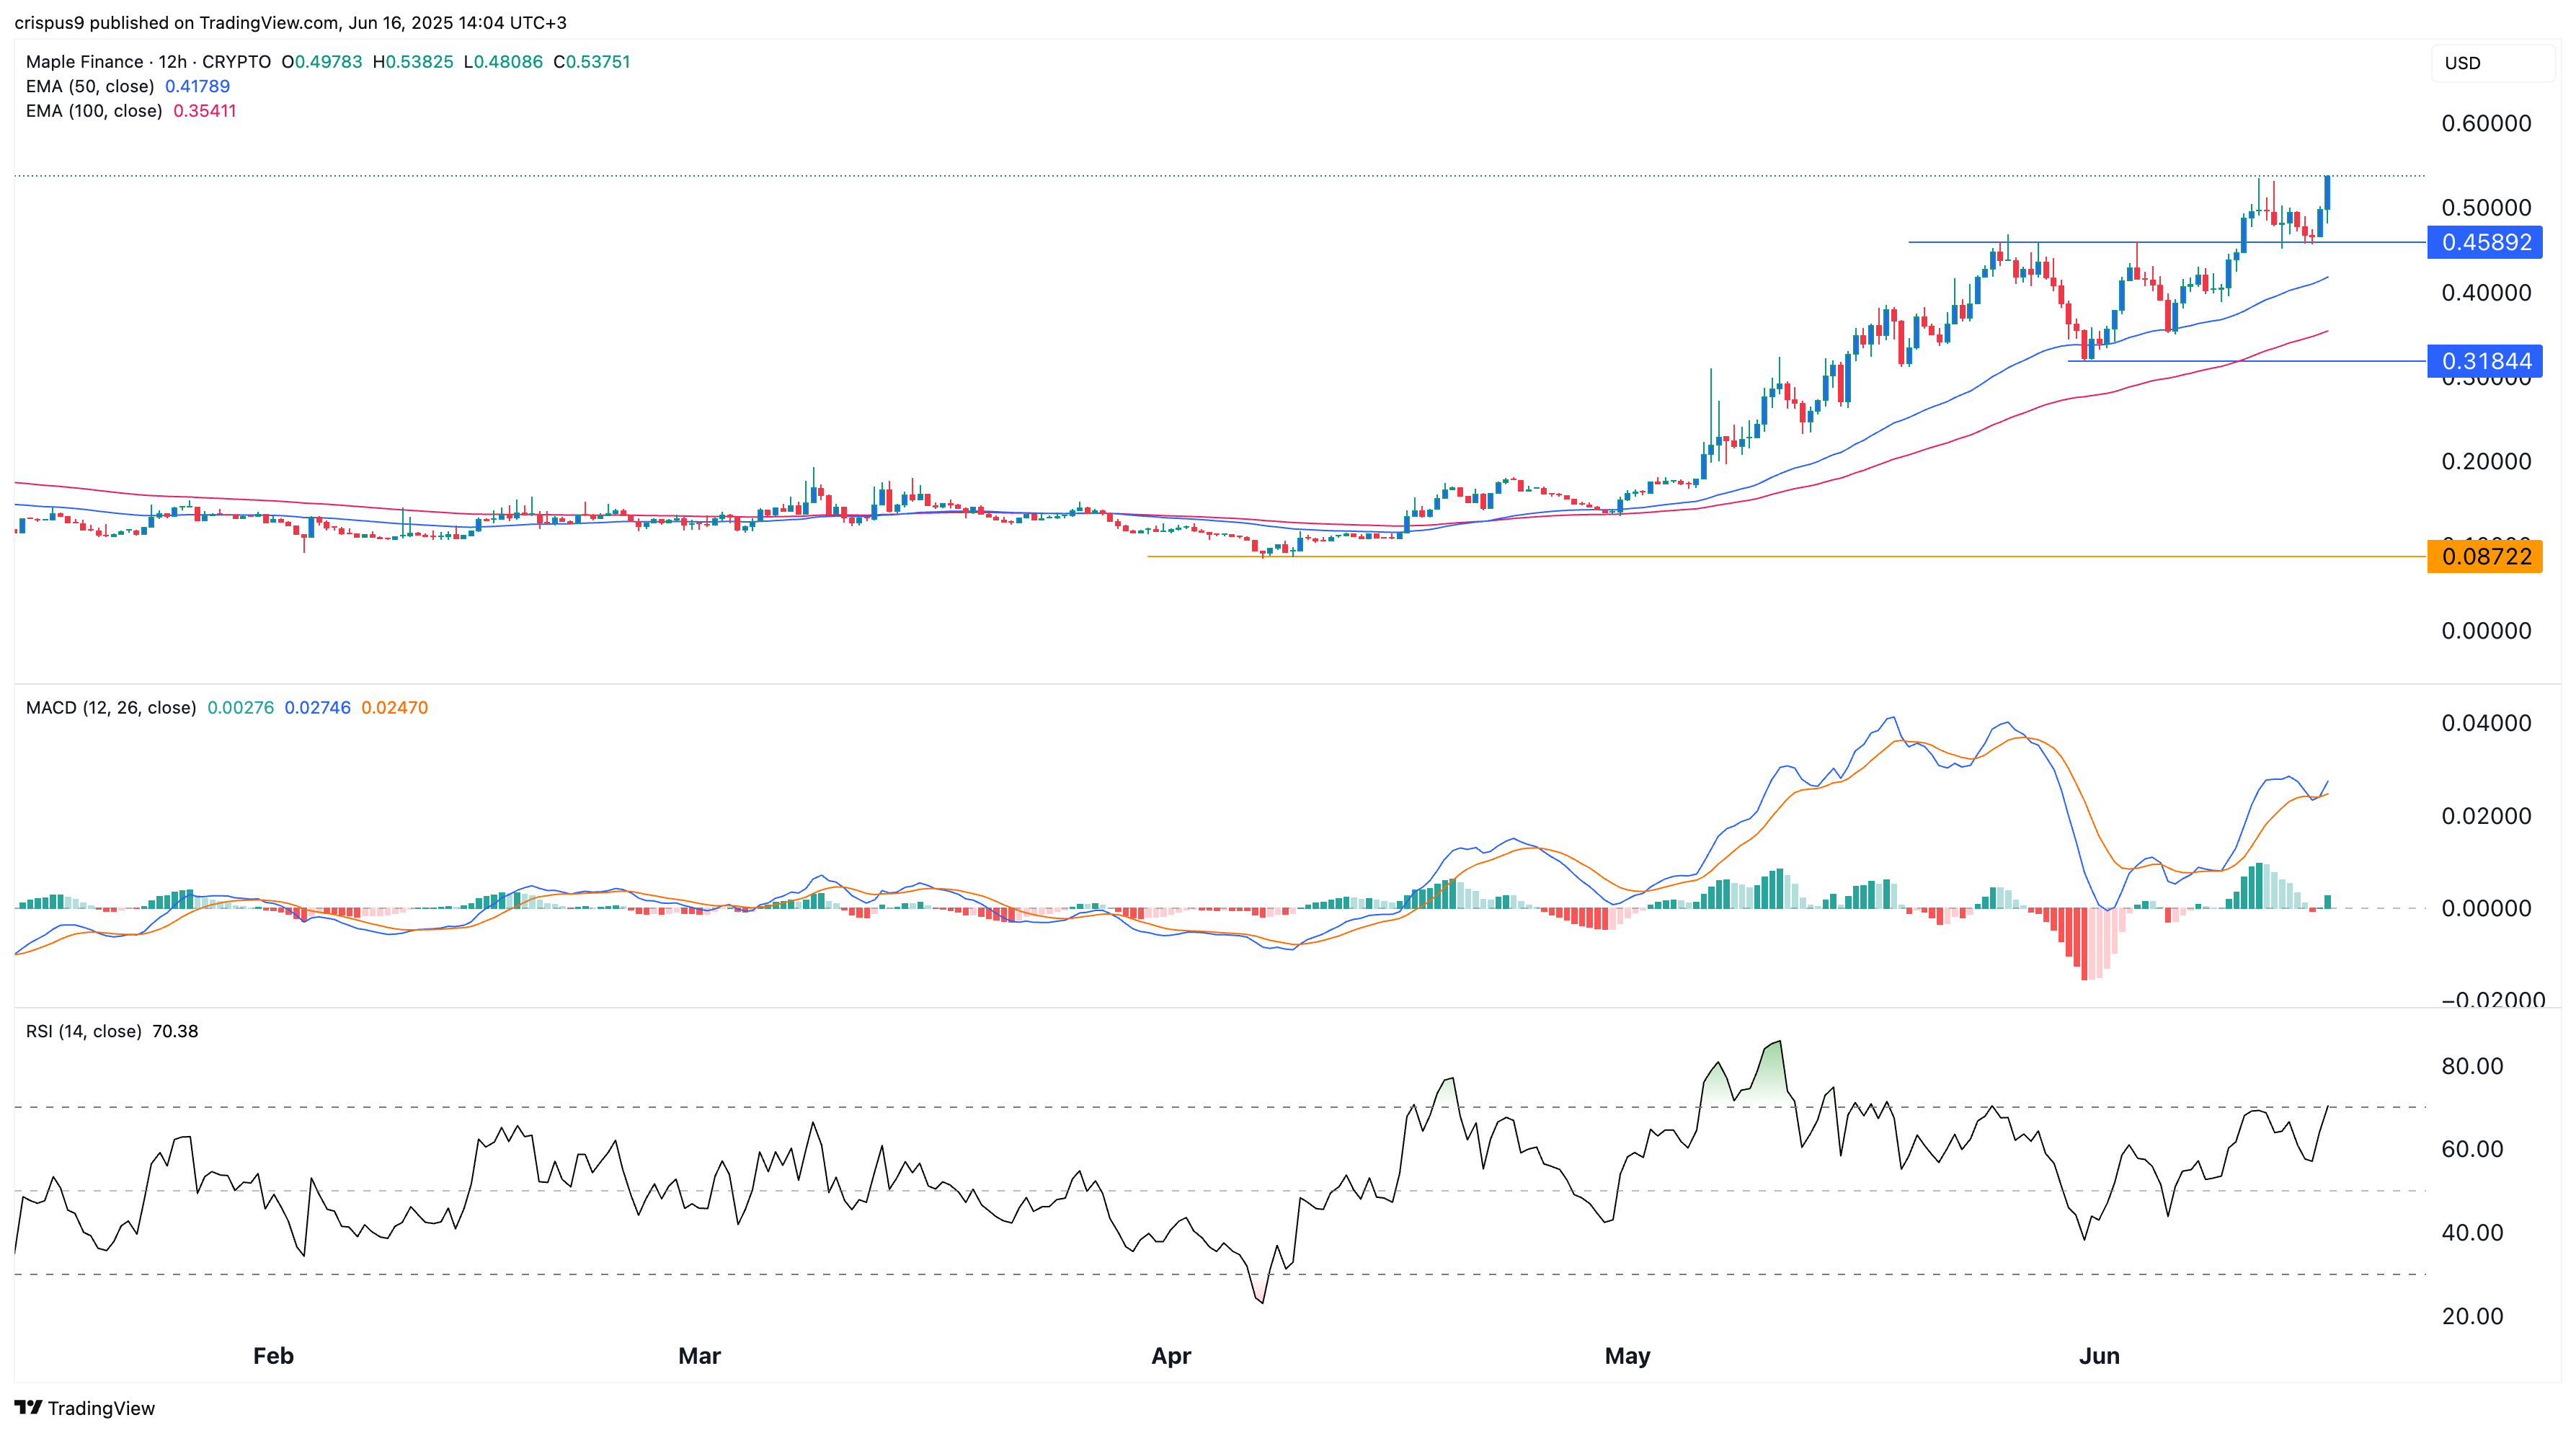
Task: Click the 0.31844 blue price label
Action: click(x=2485, y=361)
